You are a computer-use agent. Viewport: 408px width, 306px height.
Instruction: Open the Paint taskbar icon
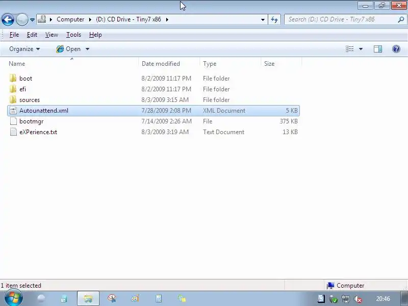135,298
